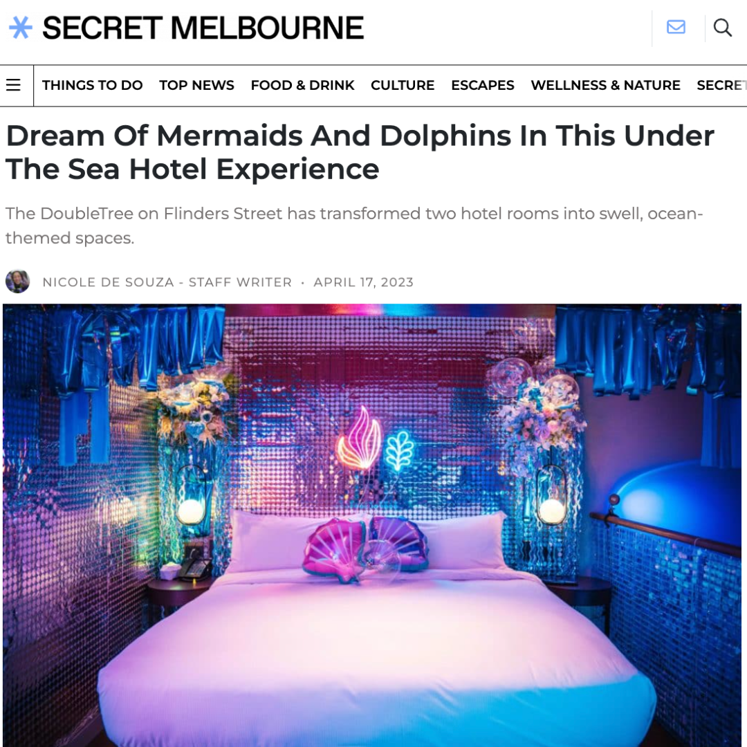This screenshot has width=747, height=747.
Task: Go to Secret Melbourne homepage title
Action: point(203,28)
